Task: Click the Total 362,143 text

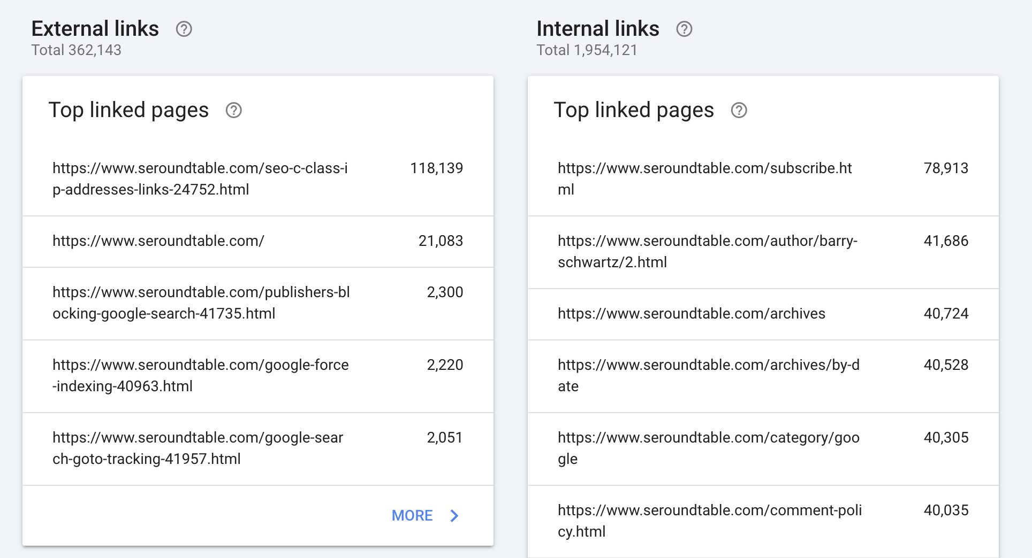Action: click(77, 50)
